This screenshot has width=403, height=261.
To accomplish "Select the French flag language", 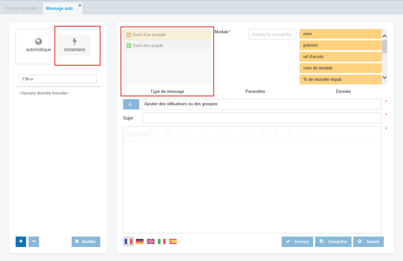I will point(129,241).
